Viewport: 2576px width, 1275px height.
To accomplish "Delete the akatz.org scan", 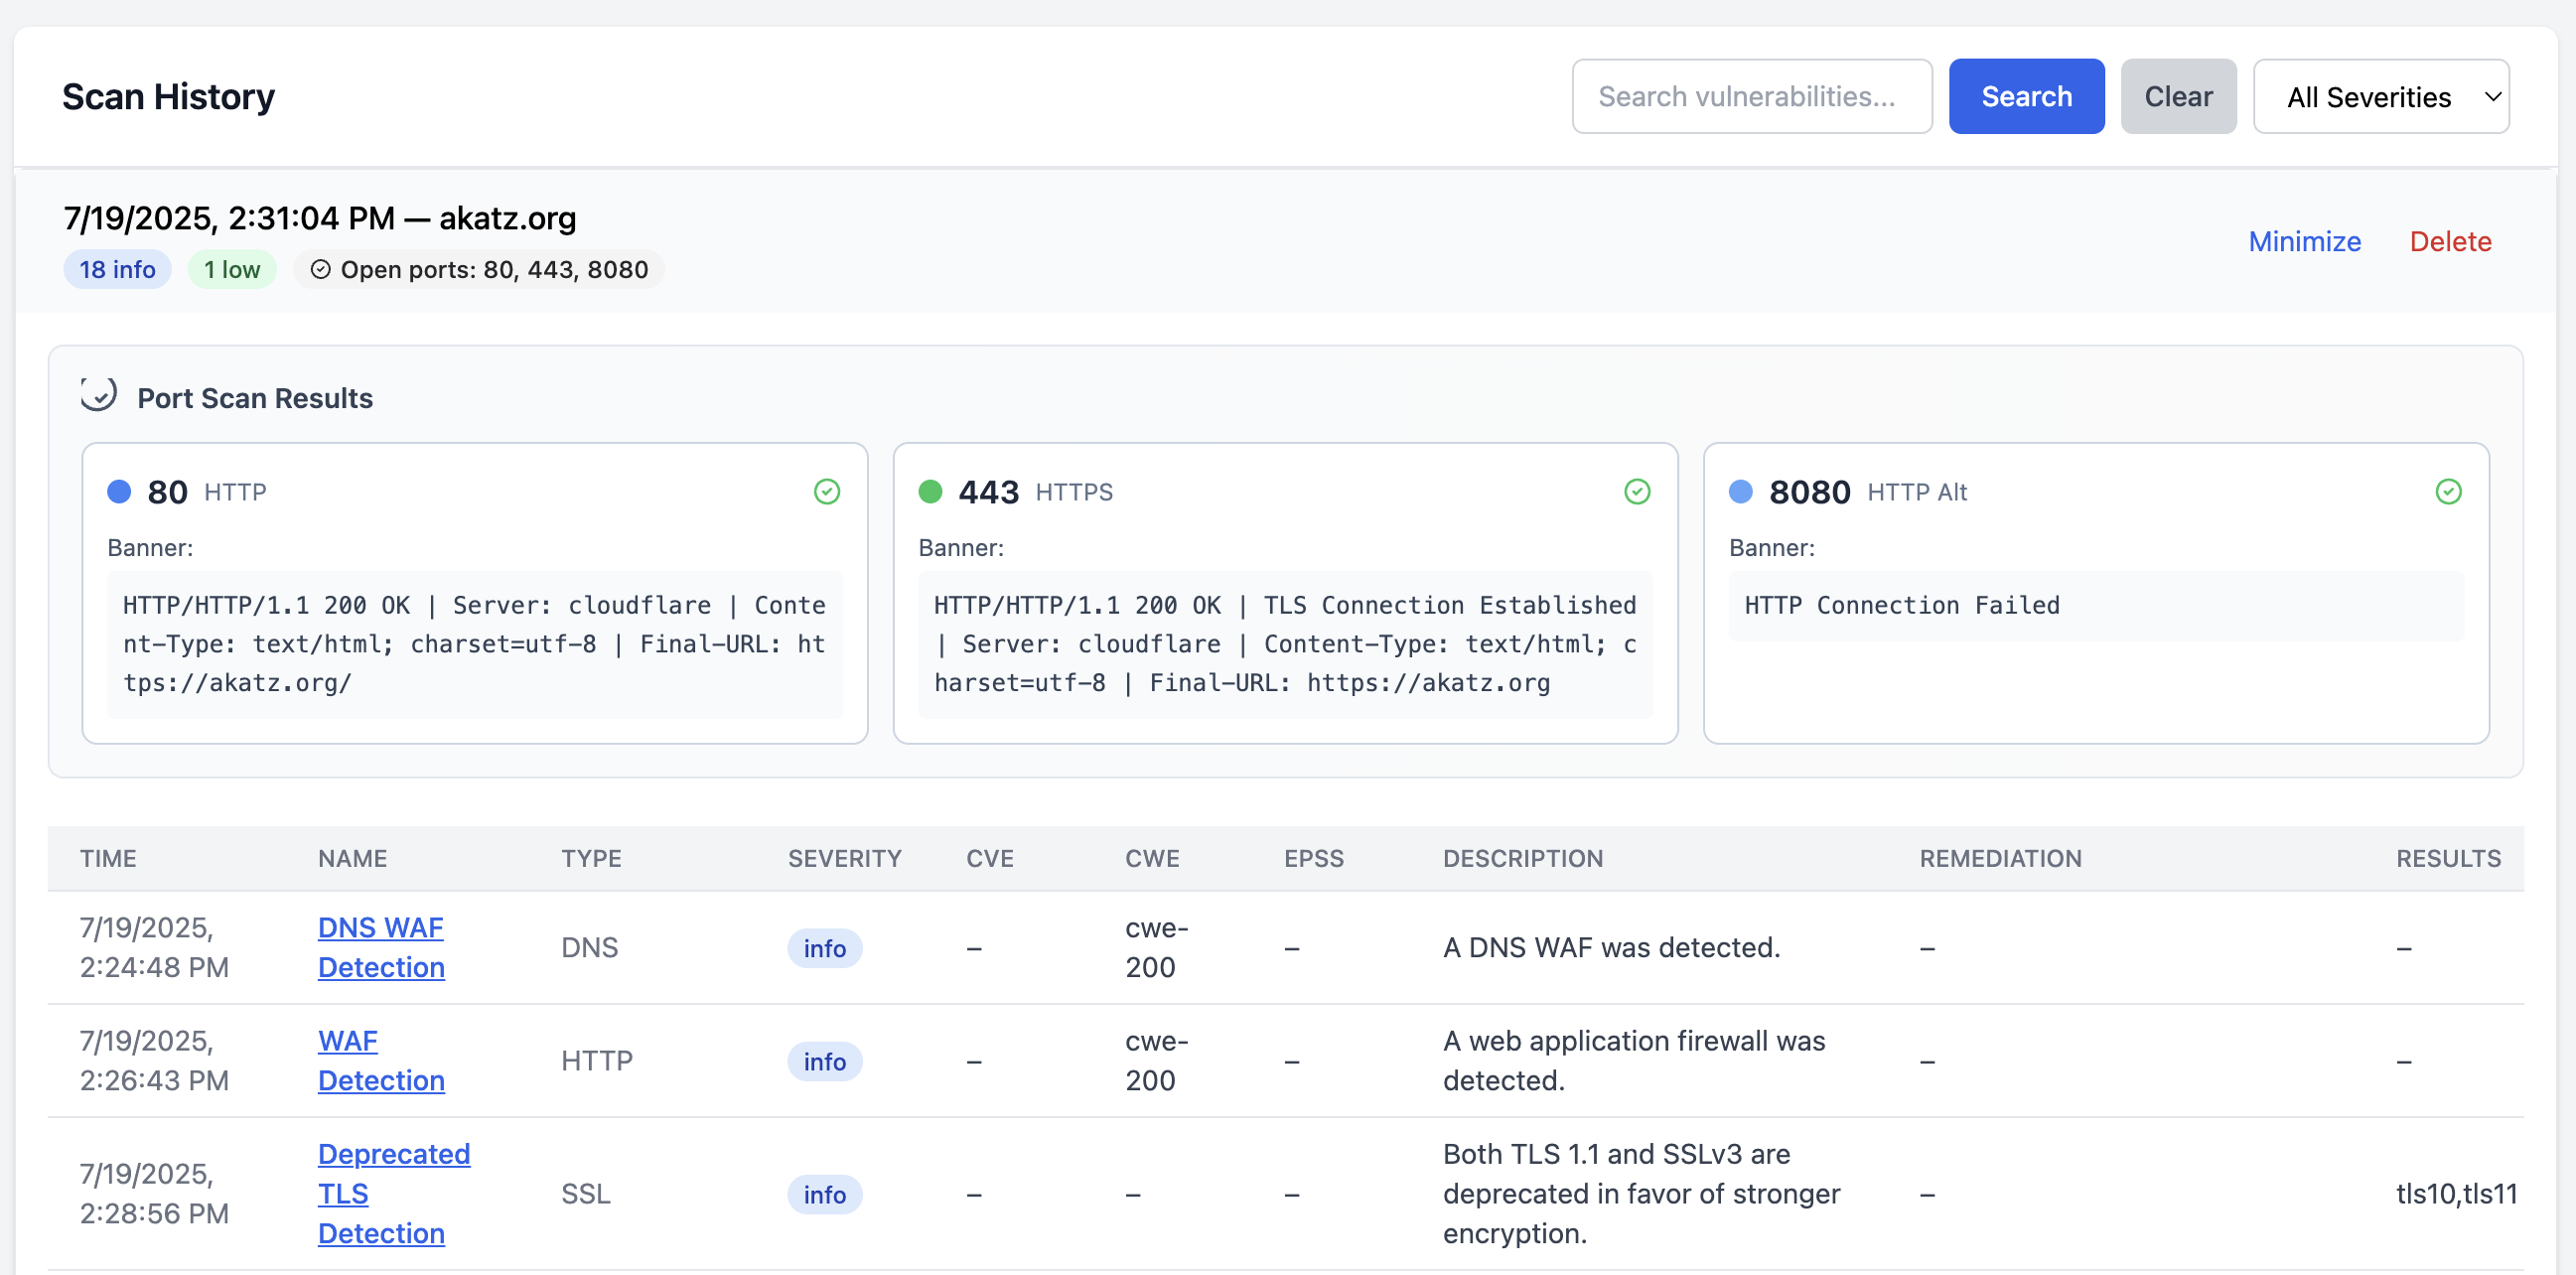I will (x=2449, y=242).
